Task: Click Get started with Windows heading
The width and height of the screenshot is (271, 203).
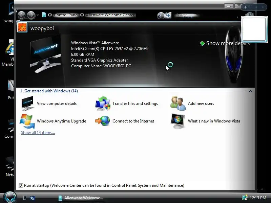Action: click(x=49, y=91)
